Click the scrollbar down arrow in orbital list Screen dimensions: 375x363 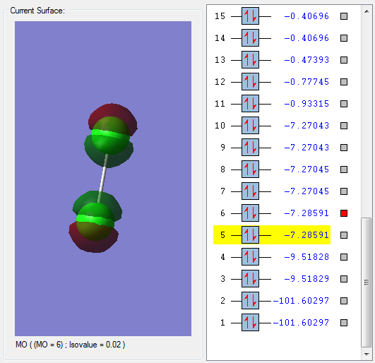[367, 355]
